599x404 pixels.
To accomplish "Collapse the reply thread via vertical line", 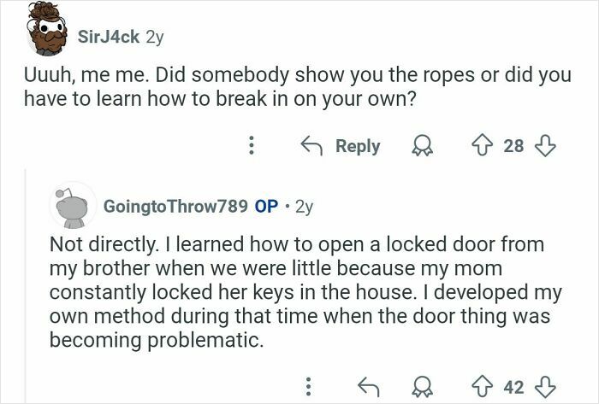I will tap(26, 286).
